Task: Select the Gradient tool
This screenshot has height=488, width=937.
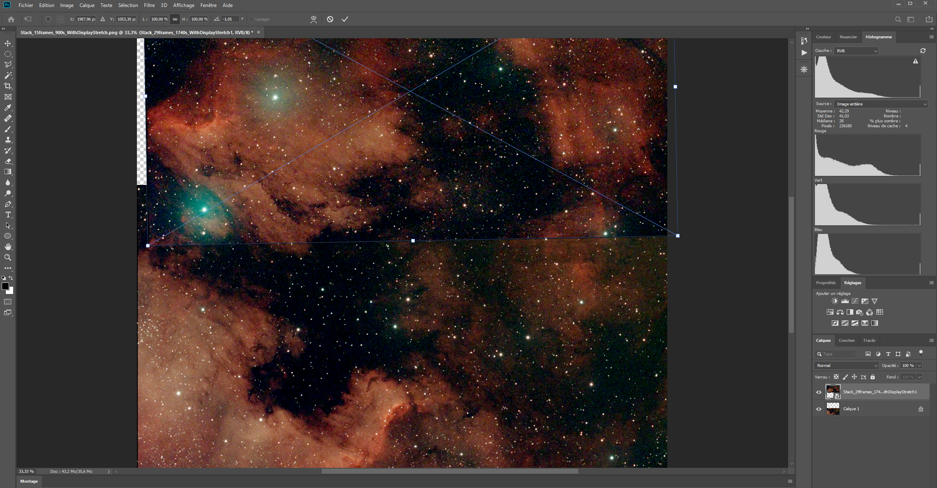Action: point(8,172)
